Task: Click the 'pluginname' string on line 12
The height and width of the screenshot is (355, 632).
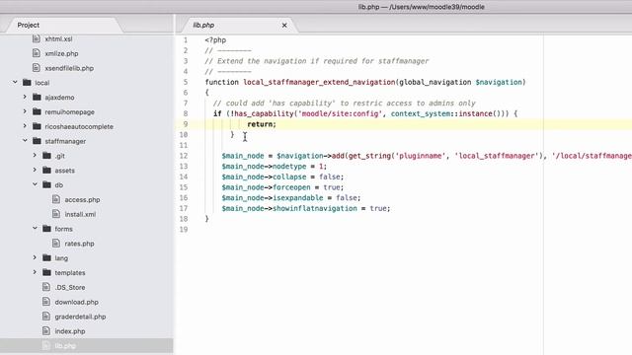Action: point(421,156)
